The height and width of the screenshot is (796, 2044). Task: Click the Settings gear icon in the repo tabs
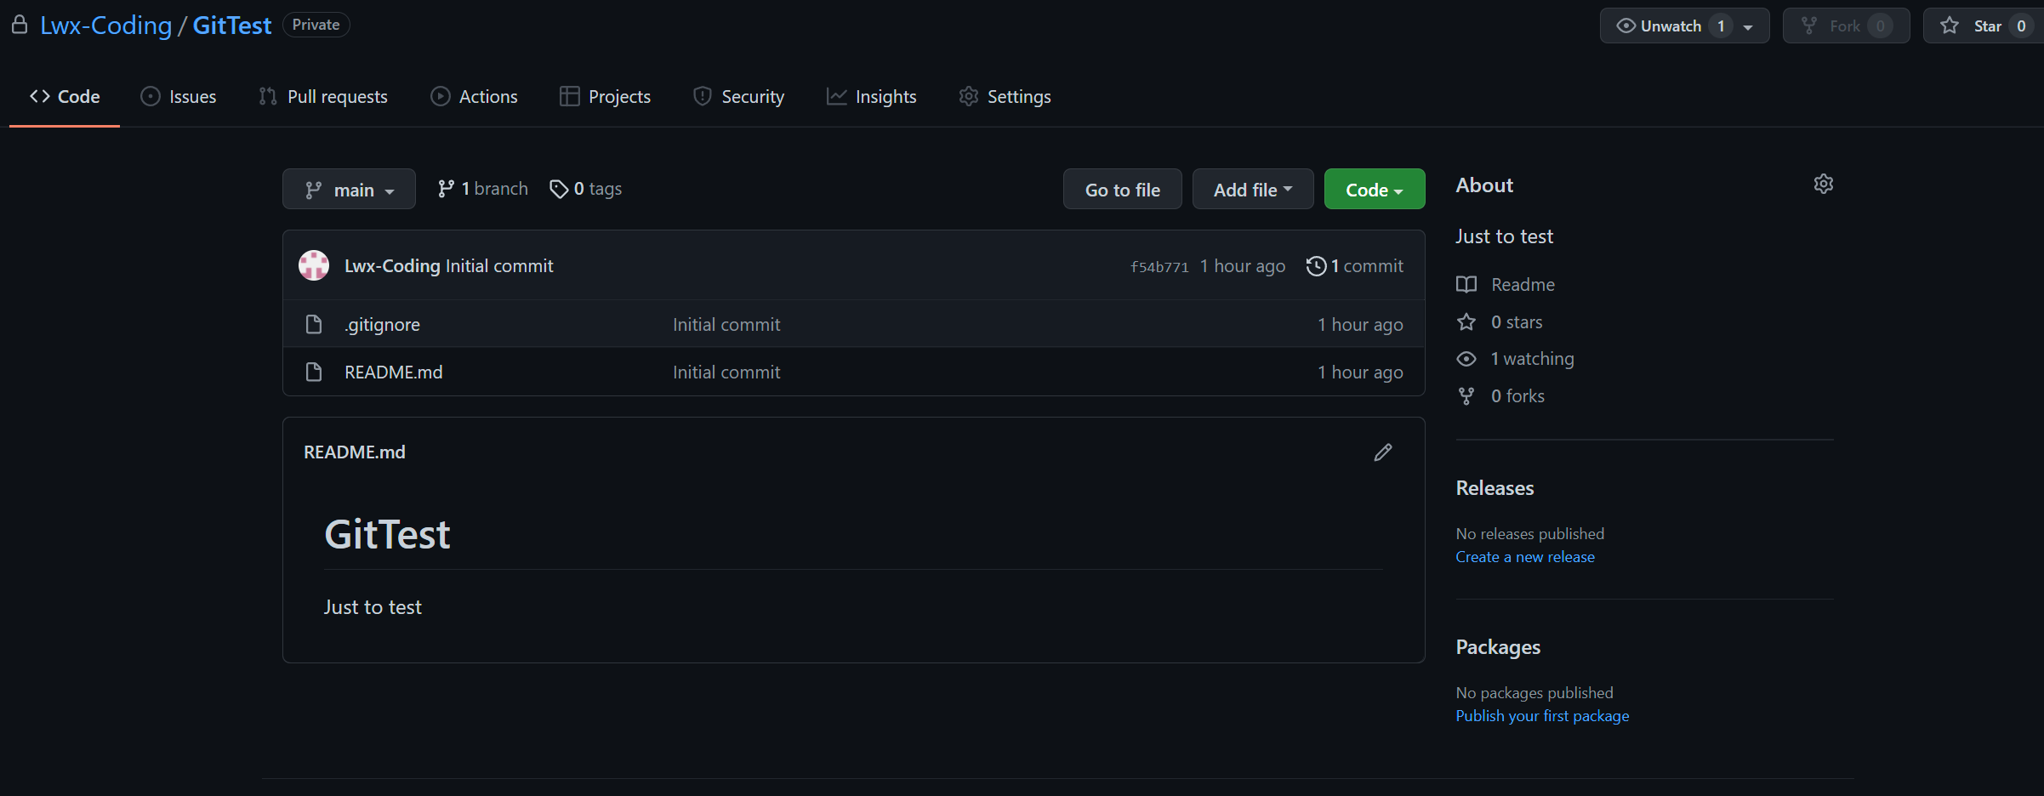tap(968, 96)
